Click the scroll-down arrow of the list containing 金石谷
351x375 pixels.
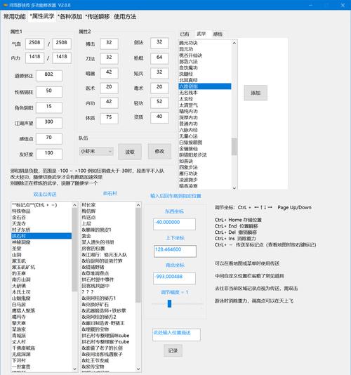(x=74, y=369)
